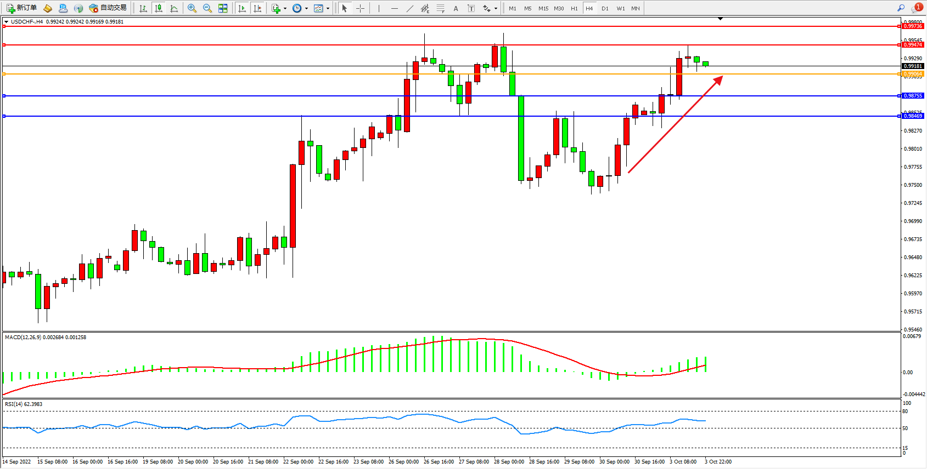Open the chart templates dropdown arrow
927x469 pixels.
328,8
